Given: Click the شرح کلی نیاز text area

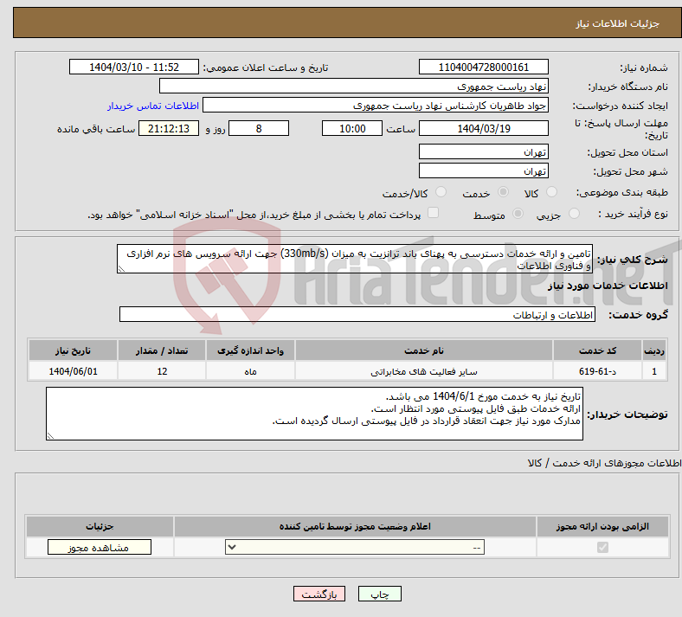Looking at the screenshot, I should 355,259.
